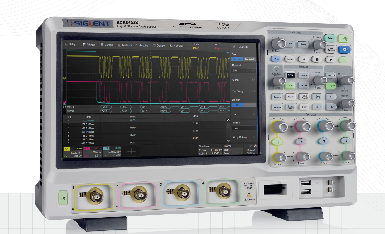
Task: Tap the Display monitor icon in the screen menu
Action: point(154,46)
